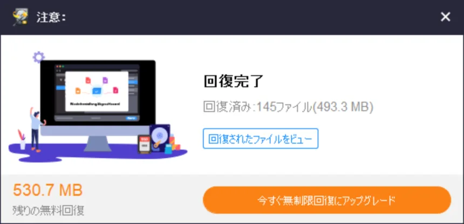Click the pink file icon in the illustration
Image resolution: width=464 pixels, height=224 pixels.
click(x=115, y=90)
